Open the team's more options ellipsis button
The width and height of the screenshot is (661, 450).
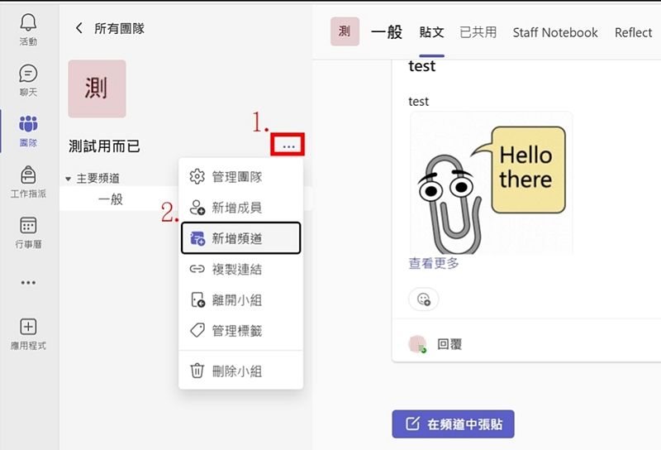(288, 146)
